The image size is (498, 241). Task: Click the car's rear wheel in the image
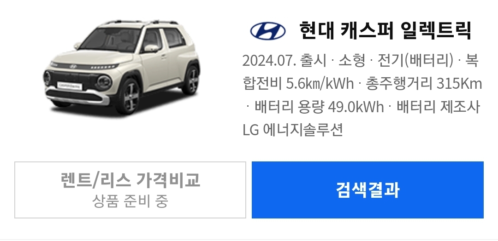pyautogui.click(x=191, y=80)
